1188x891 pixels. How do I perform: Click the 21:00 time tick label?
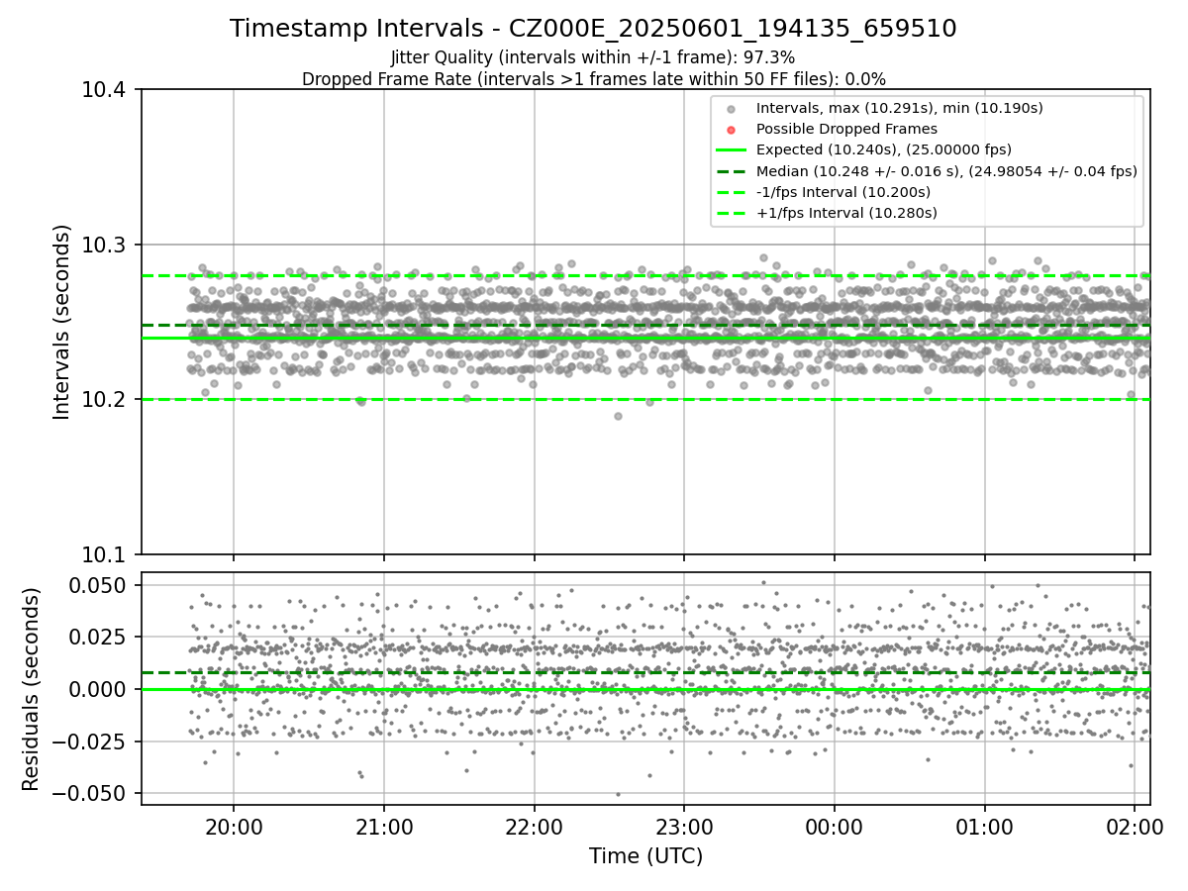coord(384,826)
